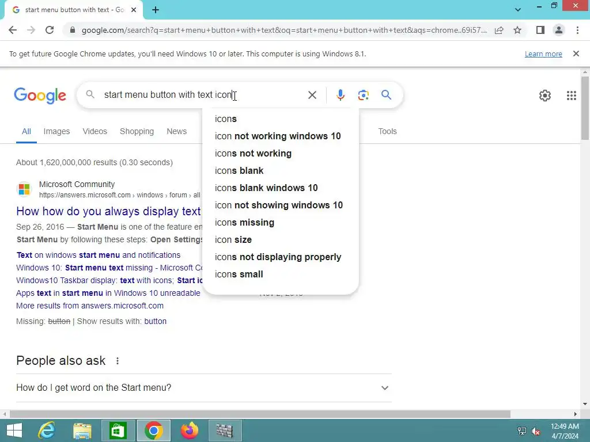
Task: Click the Microsoft Community site icon
Action: (24, 189)
